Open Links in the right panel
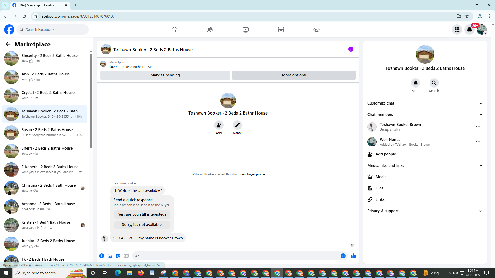 pyautogui.click(x=425, y=199)
